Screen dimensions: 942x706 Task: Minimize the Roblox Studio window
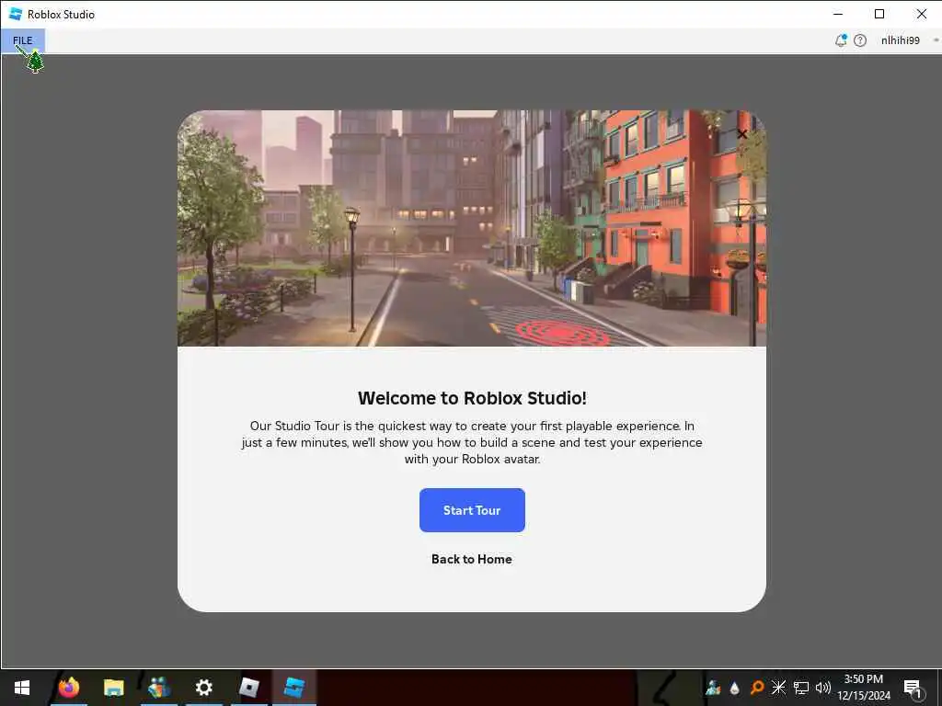click(839, 14)
